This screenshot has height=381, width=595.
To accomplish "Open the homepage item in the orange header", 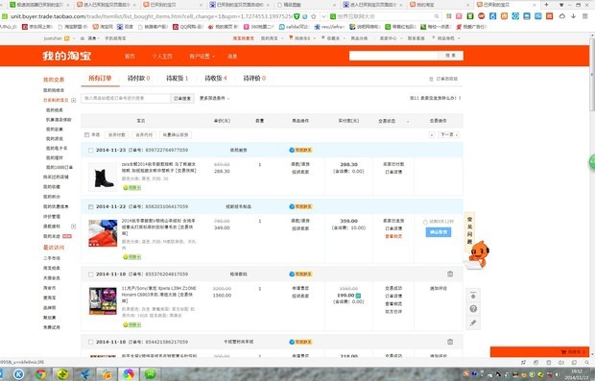I will point(130,57).
